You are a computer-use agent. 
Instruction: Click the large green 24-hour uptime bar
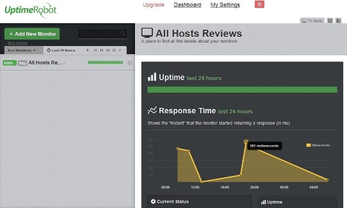242,89
